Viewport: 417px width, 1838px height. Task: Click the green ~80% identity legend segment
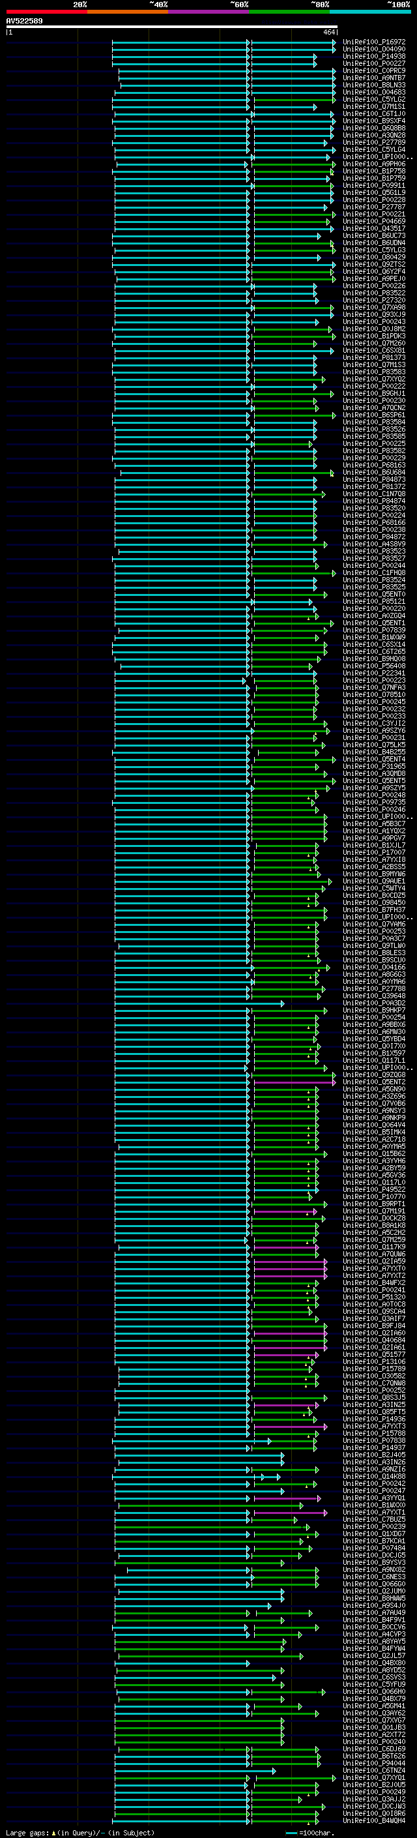(289, 12)
